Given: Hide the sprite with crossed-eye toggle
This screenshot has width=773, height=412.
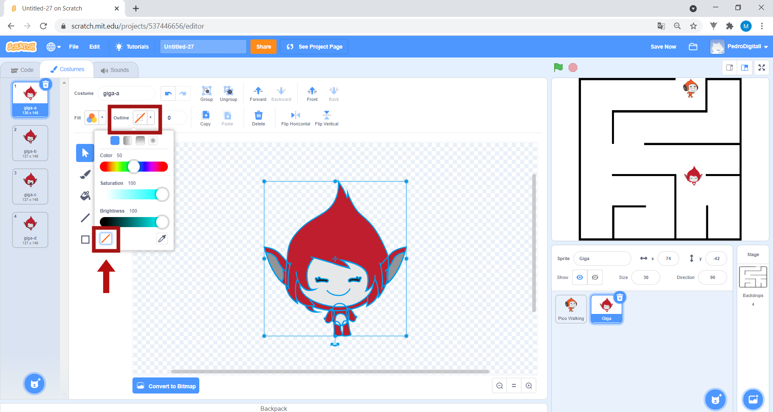Looking at the screenshot, I should pos(595,277).
